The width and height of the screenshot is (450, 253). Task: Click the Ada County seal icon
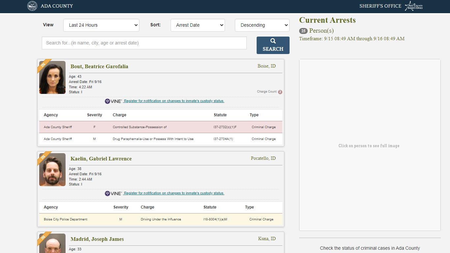tap(32, 6)
